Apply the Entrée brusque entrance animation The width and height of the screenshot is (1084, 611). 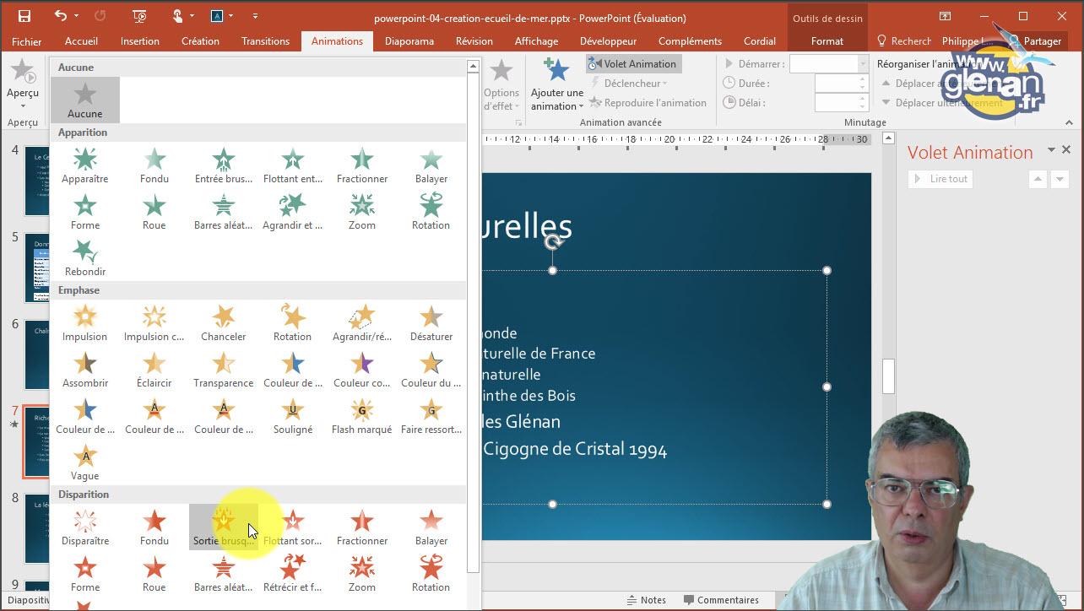tap(224, 165)
